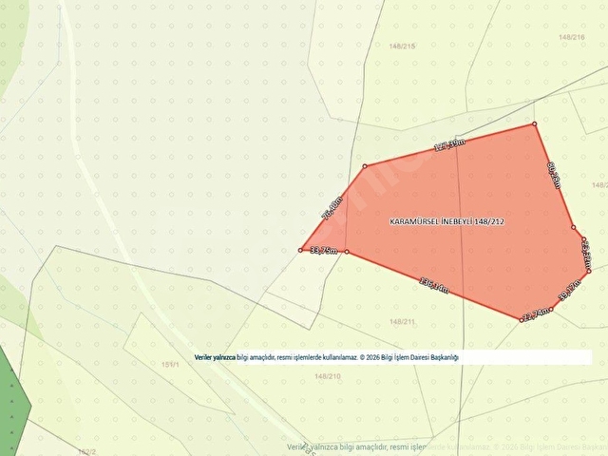Click the 148/210 parcel label
Screen dimensions: 608x456
pyautogui.click(x=328, y=376)
